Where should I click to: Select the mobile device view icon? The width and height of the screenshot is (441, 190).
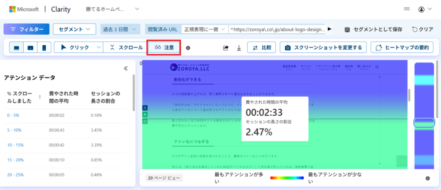(43, 47)
